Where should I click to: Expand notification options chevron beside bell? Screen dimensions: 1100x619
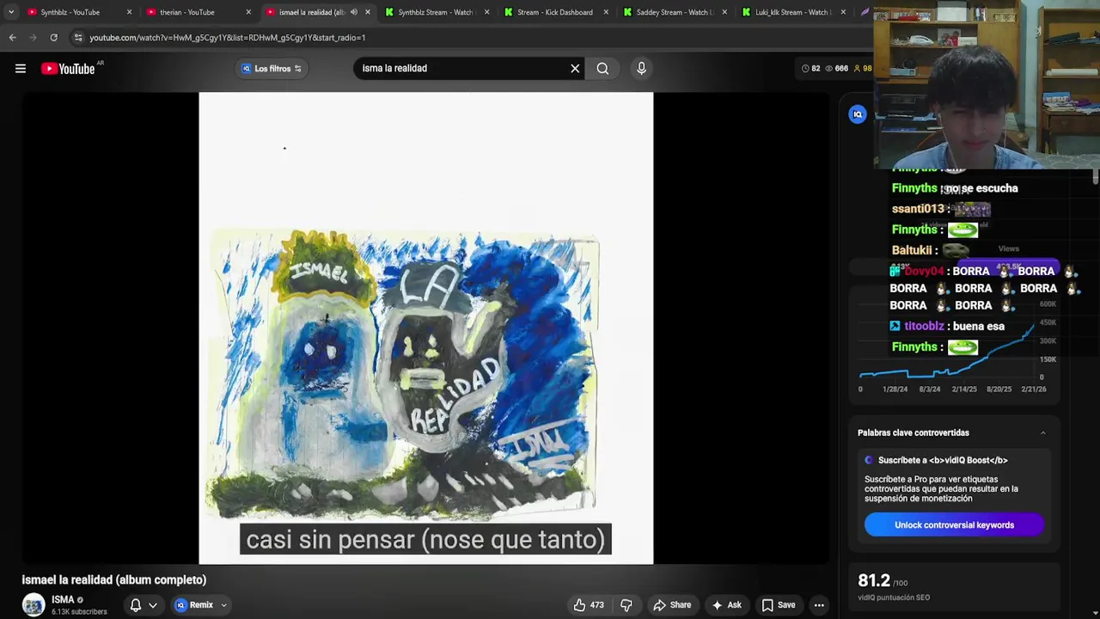153,605
